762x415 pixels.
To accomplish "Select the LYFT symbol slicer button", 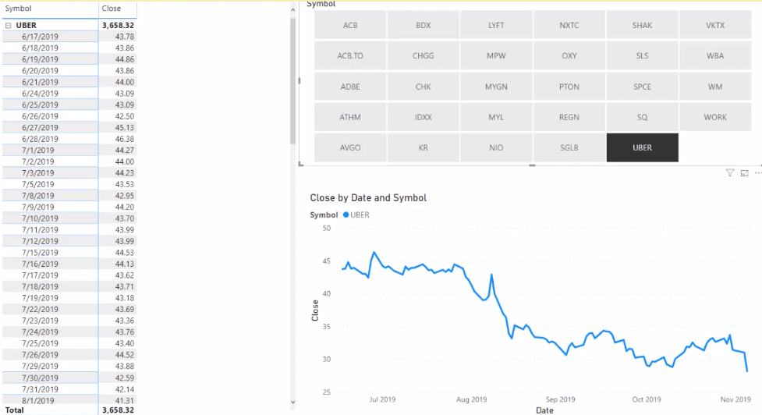I will point(496,25).
